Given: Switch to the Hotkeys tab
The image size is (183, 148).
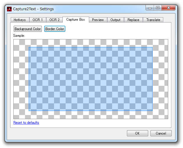Looking at the screenshot, I should click(x=20, y=20).
